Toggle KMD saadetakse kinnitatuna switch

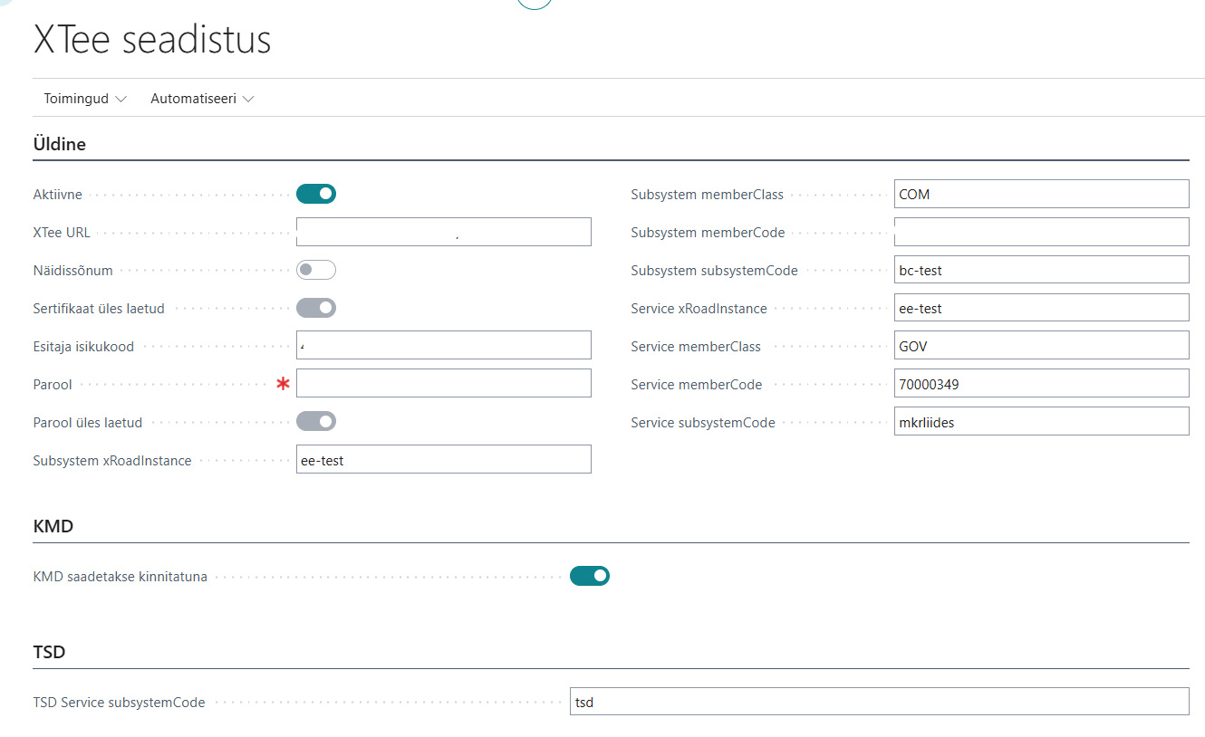590,576
